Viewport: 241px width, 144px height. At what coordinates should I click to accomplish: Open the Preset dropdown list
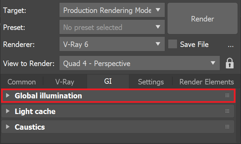(x=112, y=27)
